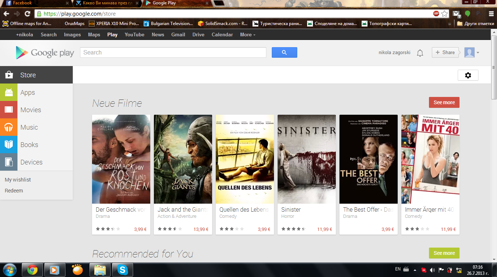The height and width of the screenshot is (277, 497).
Task: Click the orange headphones Music icon
Action: [9, 127]
